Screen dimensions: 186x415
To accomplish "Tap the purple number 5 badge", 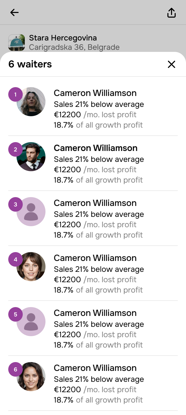I will tap(16, 314).
